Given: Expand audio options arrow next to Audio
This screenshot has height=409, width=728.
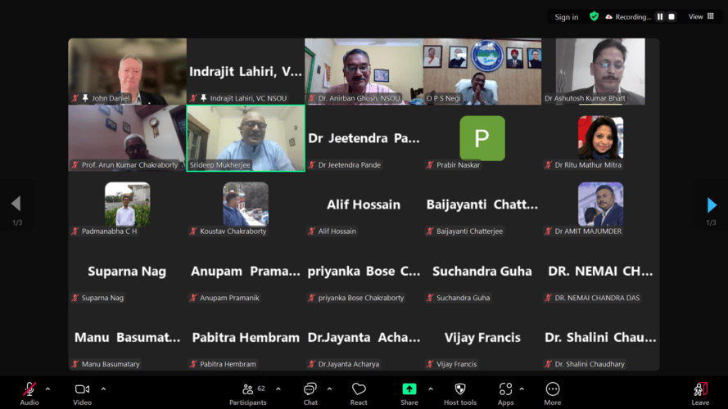Looking at the screenshot, I should click(x=47, y=389).
